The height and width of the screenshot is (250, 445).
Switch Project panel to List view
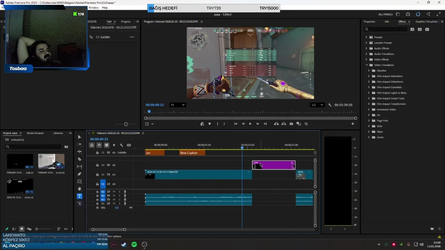coord(14,229)
